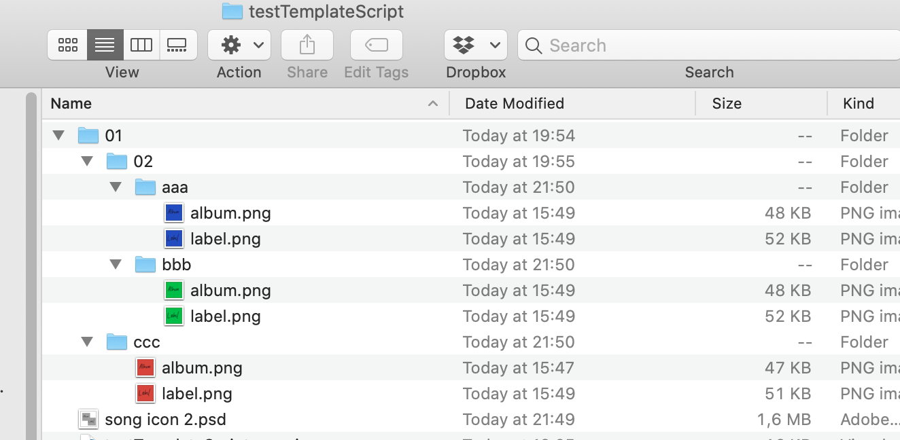The width and height of the screenshot is (900, 440).
Task: Select the song icon 2.psd file
Action: 165,420
